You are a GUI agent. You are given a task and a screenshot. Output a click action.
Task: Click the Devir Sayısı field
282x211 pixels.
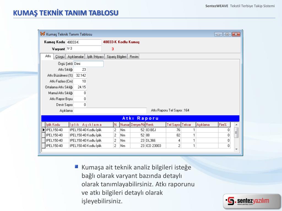(x=80, y=105)
